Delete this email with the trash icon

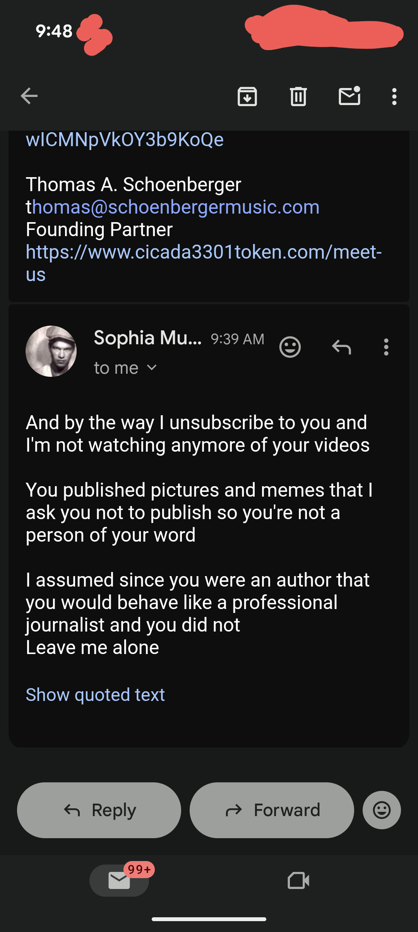pos(298,96)
